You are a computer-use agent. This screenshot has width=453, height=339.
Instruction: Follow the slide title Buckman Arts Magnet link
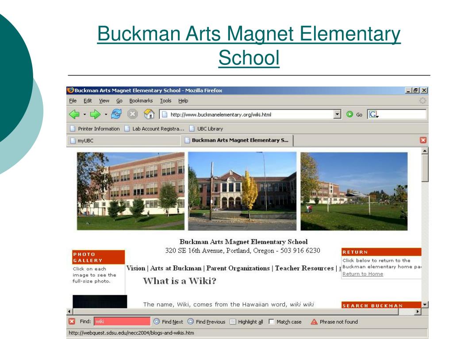tap(249, 45)
